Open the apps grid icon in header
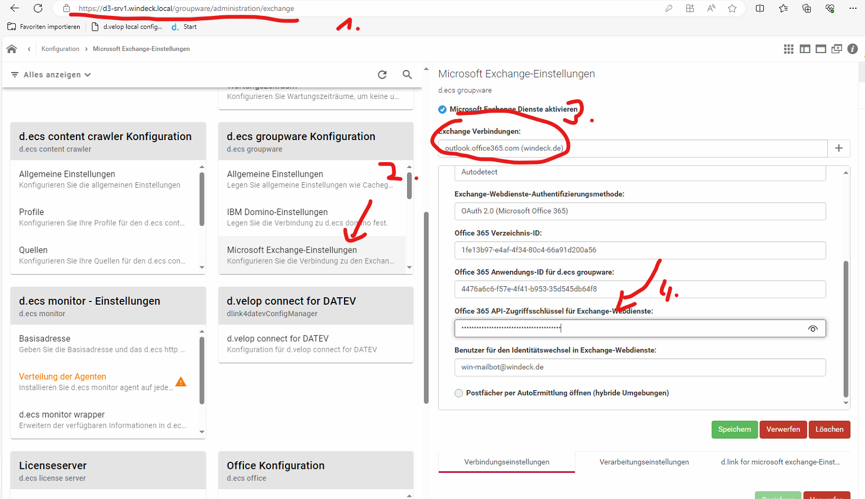865x499 pixels. click(788, 49)
